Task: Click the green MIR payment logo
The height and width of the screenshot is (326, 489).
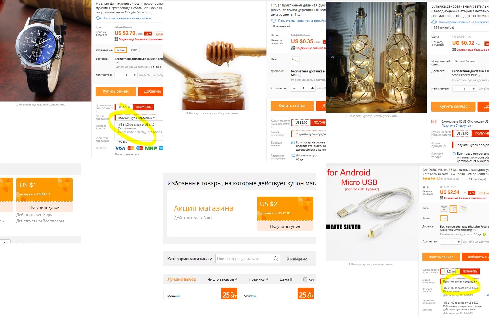Action: click(x=151, y=148)
